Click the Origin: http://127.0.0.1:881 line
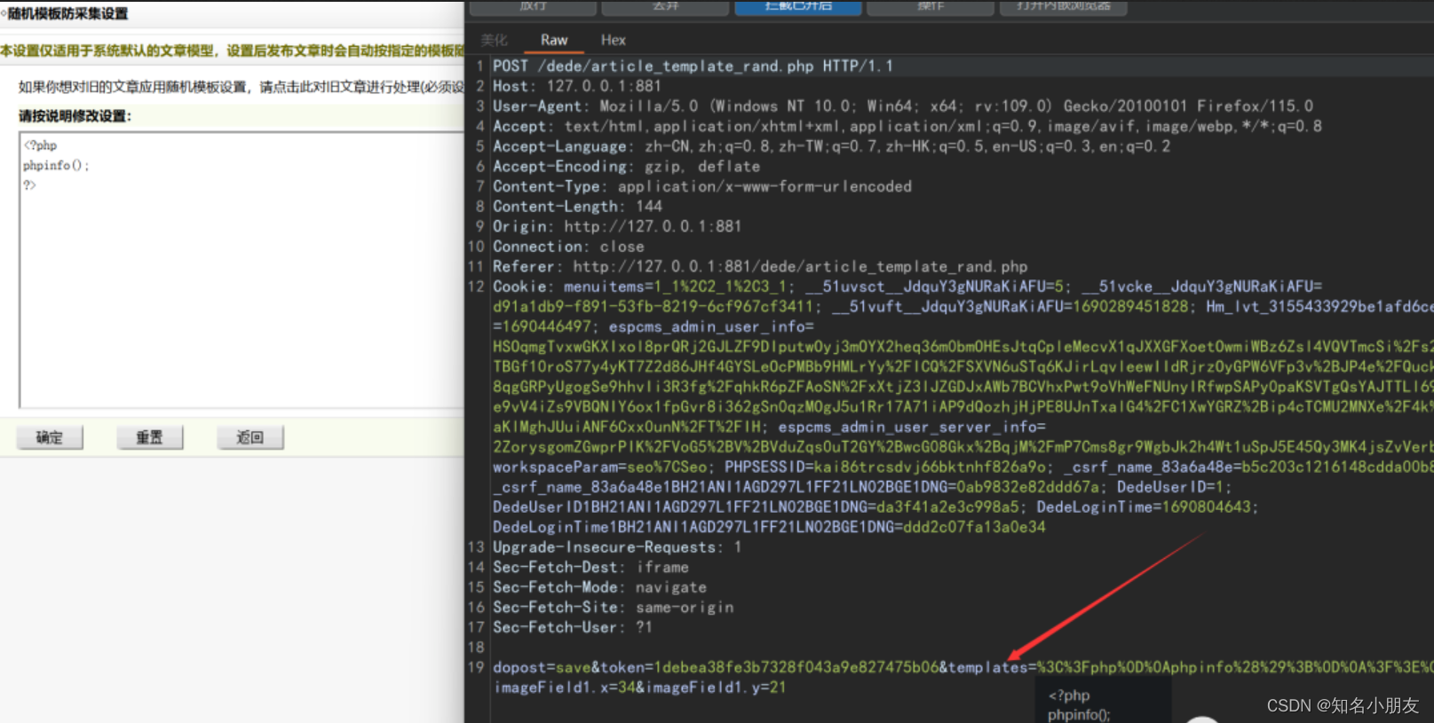1434x723 pixels. [x=617, y=226]
